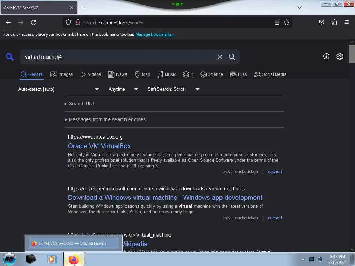Open SearXNG preferences gear icon
Viewport: 355px width, 266px height.
pyautogui.click(x=340, y=56)
